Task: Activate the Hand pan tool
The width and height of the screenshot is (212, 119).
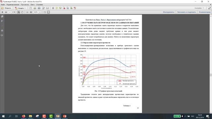Action: pyautogui.click(x=22, y=12)
